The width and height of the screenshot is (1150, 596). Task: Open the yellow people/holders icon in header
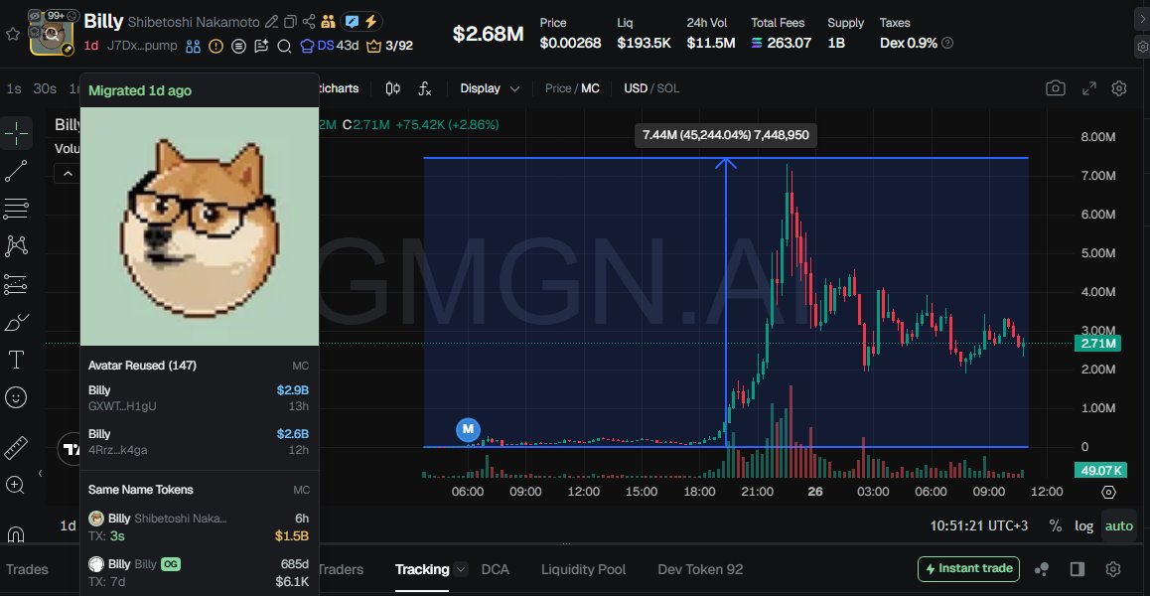point(328,22)
